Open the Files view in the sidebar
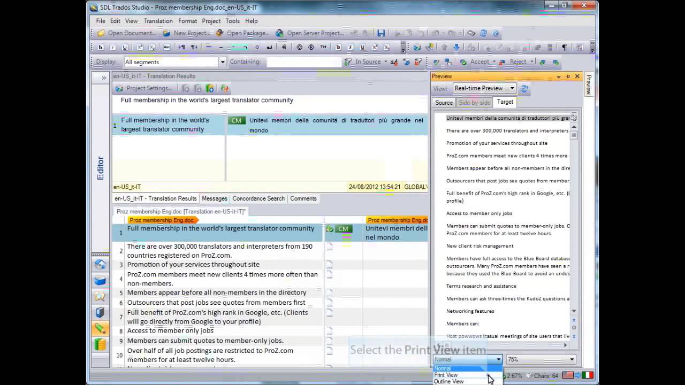Image resolution: width=685 pixels, height=385 pixels. pos(100,296)
